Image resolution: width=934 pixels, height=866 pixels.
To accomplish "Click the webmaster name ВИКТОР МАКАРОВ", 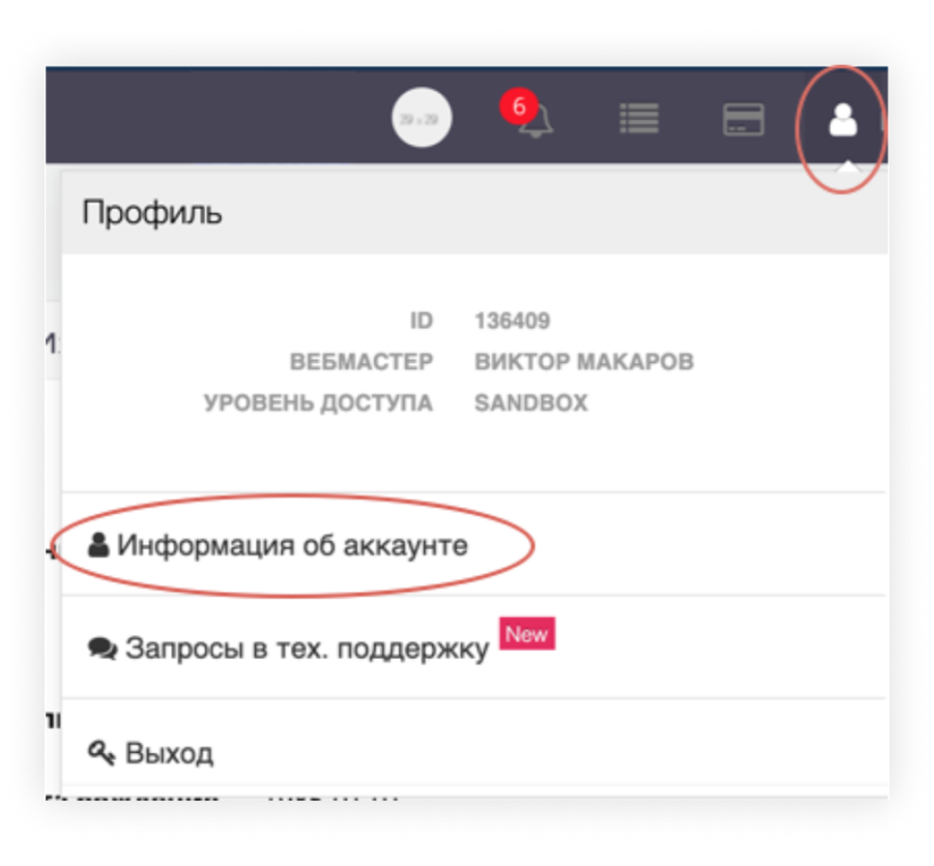I will 585,362.
